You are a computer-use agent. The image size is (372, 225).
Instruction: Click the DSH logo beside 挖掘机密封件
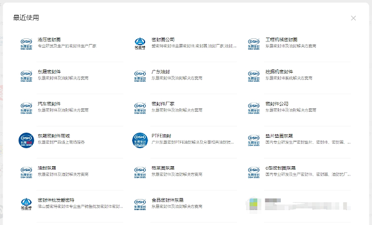click(x=254, y=76)
